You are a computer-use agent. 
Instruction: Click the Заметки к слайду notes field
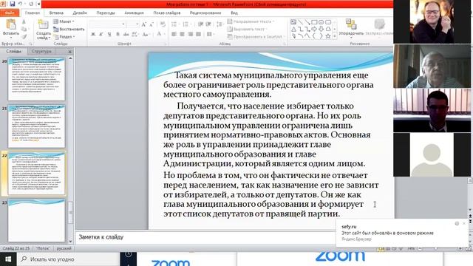tap(205, 237)
